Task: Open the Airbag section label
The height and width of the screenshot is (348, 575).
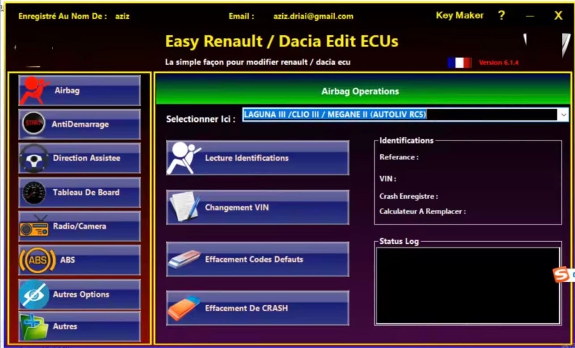Action: coord(67,90)
